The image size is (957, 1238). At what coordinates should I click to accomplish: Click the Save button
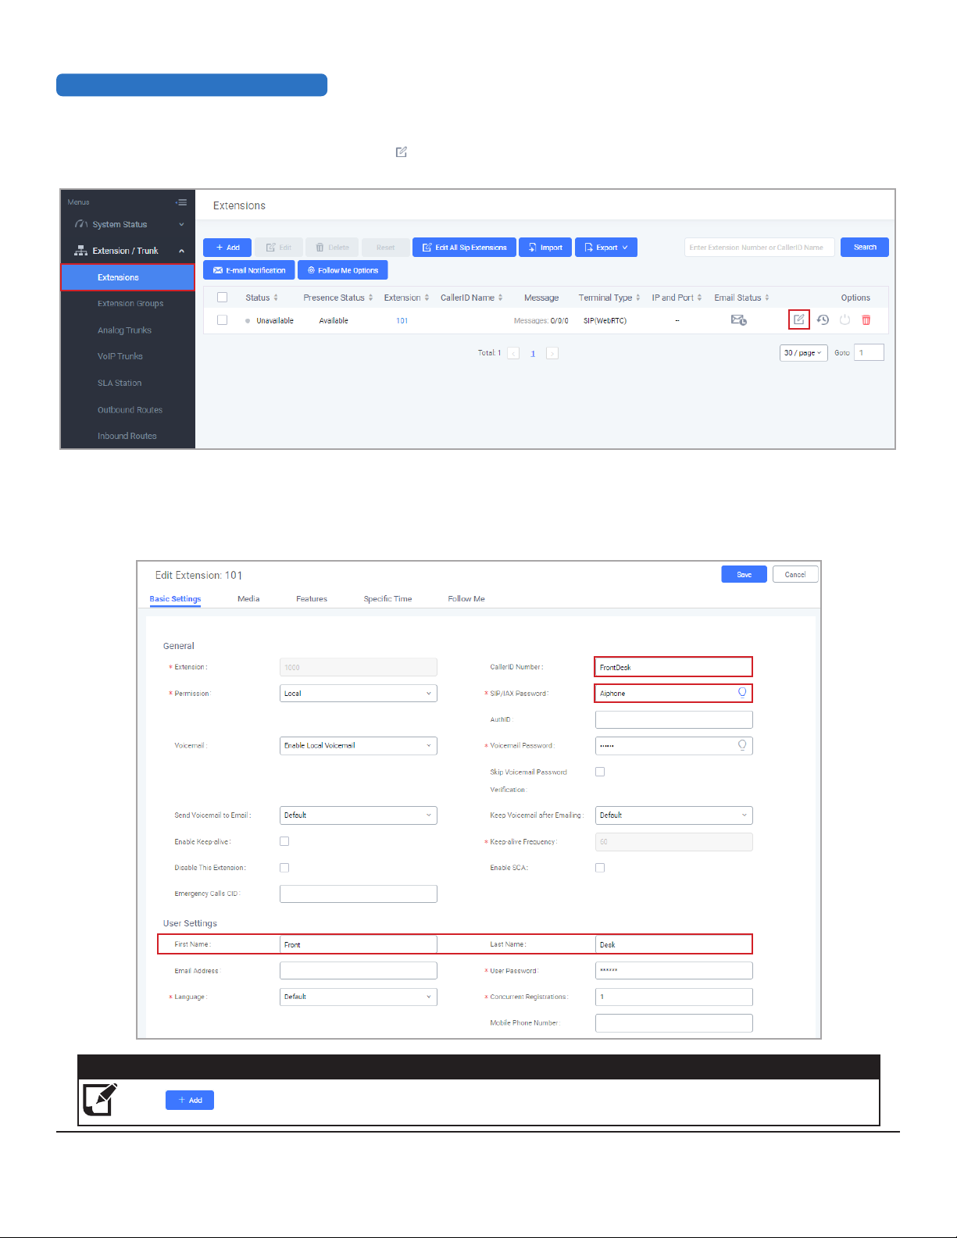pos(744,575)
